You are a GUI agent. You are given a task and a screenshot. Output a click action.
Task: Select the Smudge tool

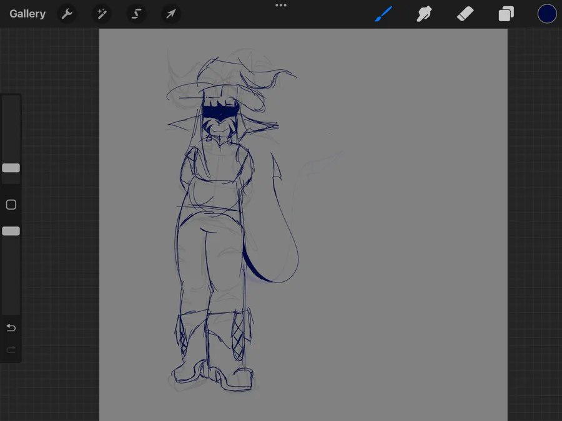(x=425, y=14)
